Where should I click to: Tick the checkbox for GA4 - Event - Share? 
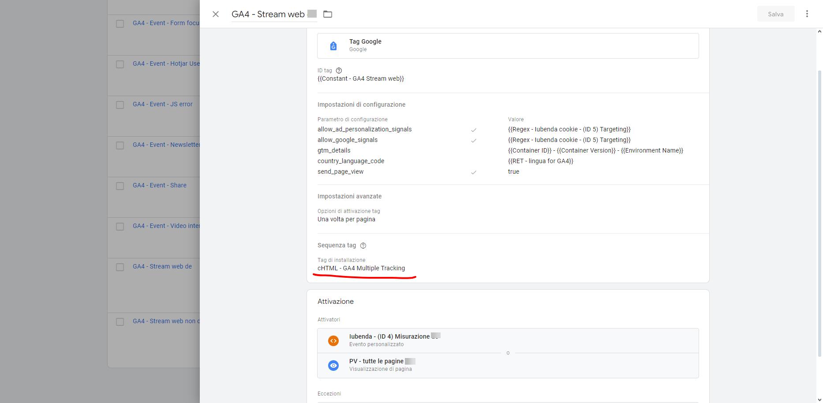(x=120, y=186)
